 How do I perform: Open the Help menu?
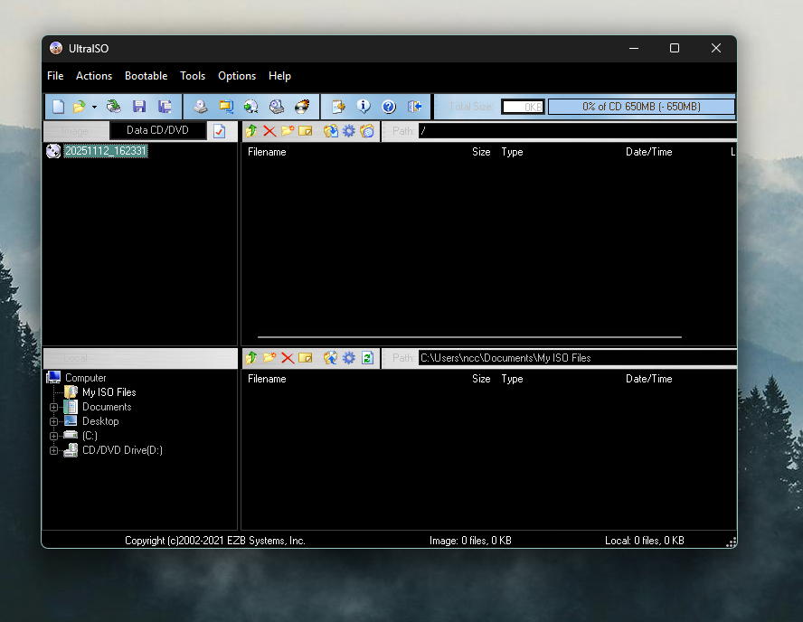click(x=279, y=76)
